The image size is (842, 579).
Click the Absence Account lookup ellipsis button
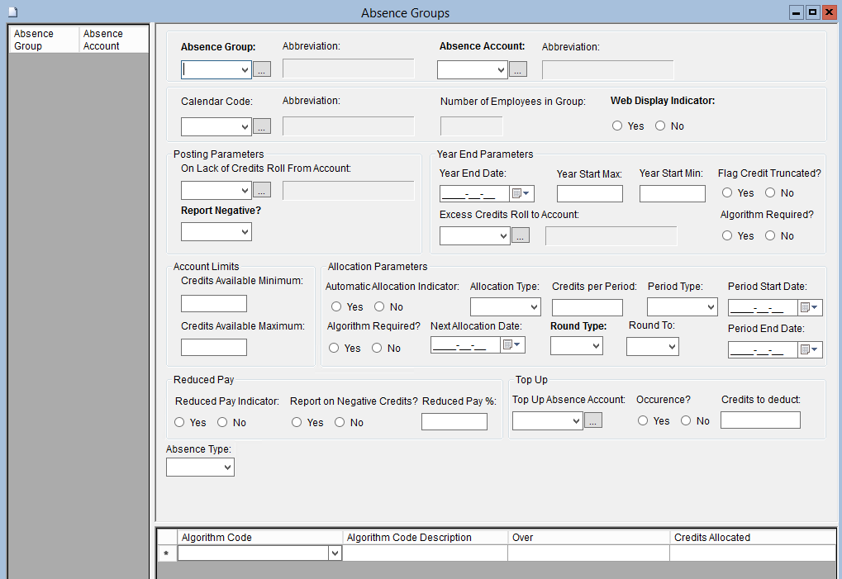point(518,70)
